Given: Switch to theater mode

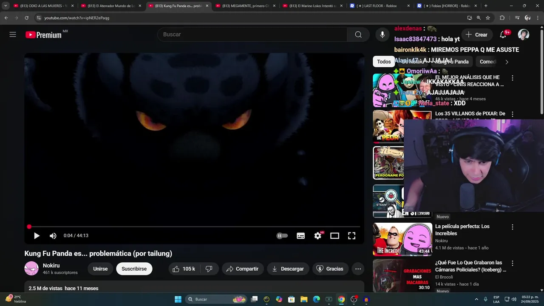Looking at the screenshot, I should (x=335, y=235).
